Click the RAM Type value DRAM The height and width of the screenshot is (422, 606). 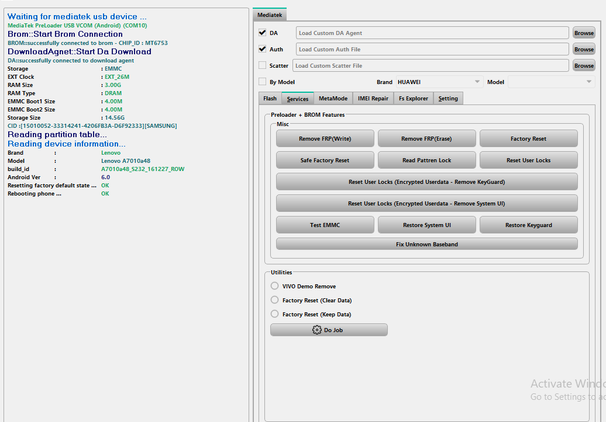(x=113, y=93)
